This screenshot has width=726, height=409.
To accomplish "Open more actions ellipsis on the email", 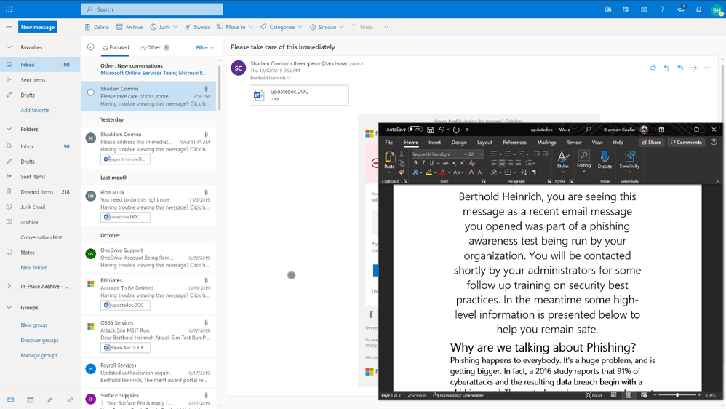I will [707, 68].
